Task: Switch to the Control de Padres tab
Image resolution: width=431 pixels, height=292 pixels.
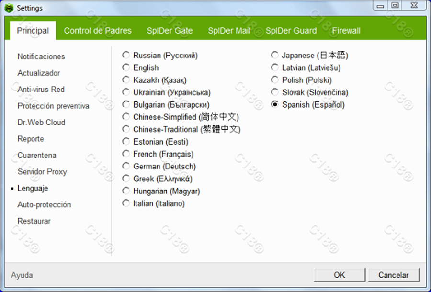Action: [x=98, y=31]
